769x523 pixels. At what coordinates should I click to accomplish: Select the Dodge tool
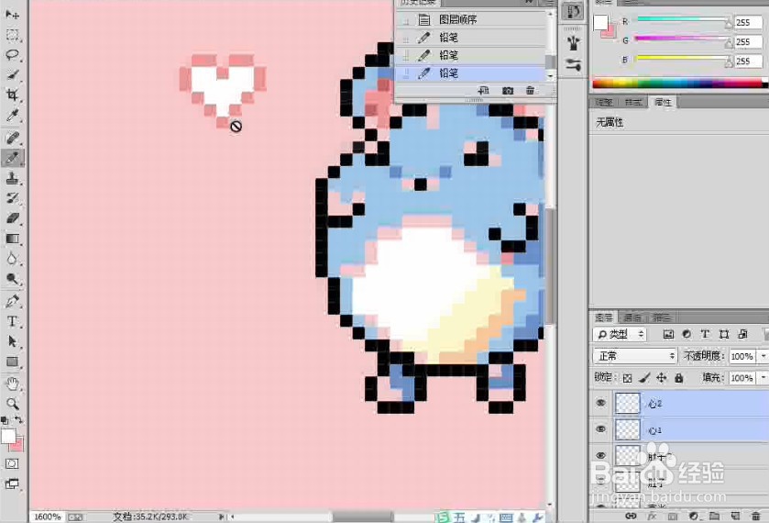pos(12,279)
